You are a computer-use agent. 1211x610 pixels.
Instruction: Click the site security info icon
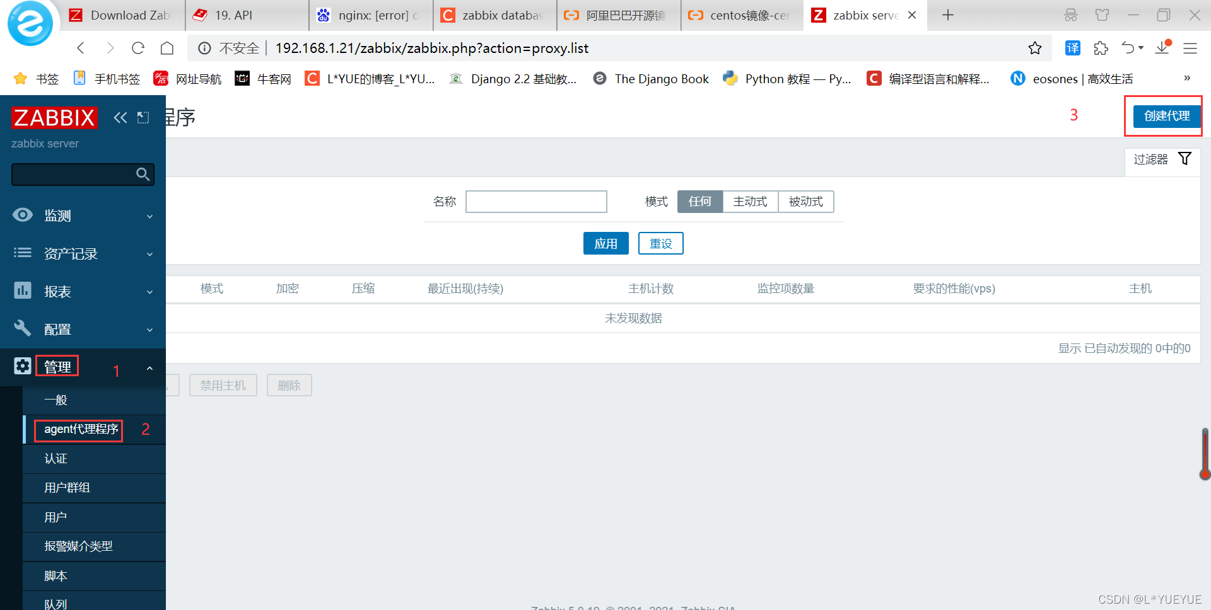pyautogui.click(x=204, y=48)
